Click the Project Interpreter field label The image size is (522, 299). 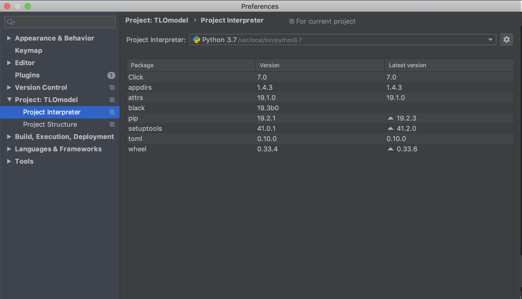point(156,40)
